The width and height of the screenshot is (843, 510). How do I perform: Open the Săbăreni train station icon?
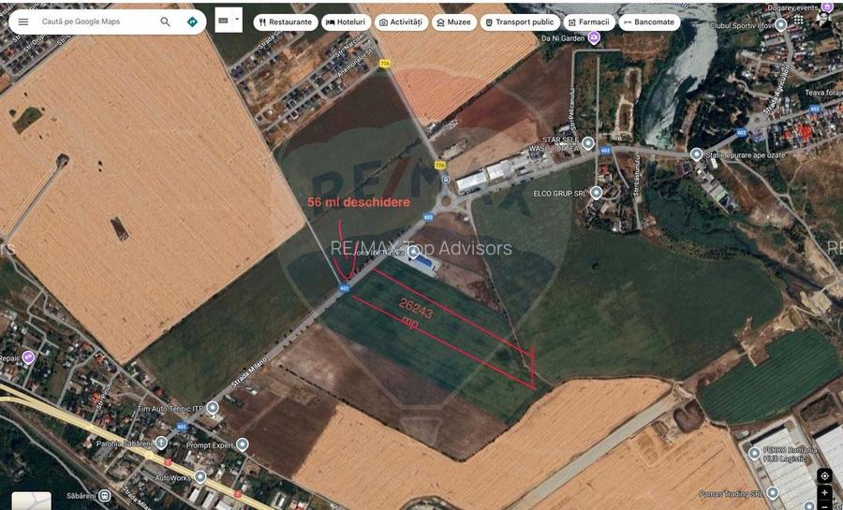click(x=104, y=496)
